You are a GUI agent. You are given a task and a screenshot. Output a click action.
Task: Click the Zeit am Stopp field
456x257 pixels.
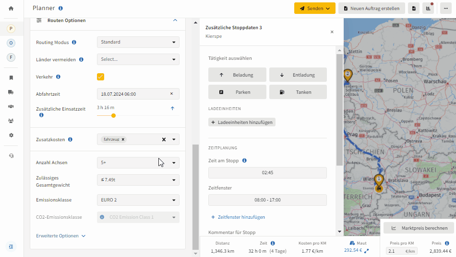[x=267, y=173]
